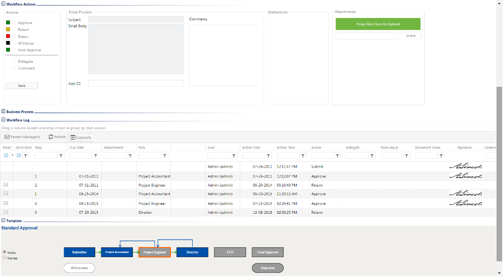Open the filter icon for the Team Input column
503x277 pixels.
(x=407, y=156)
